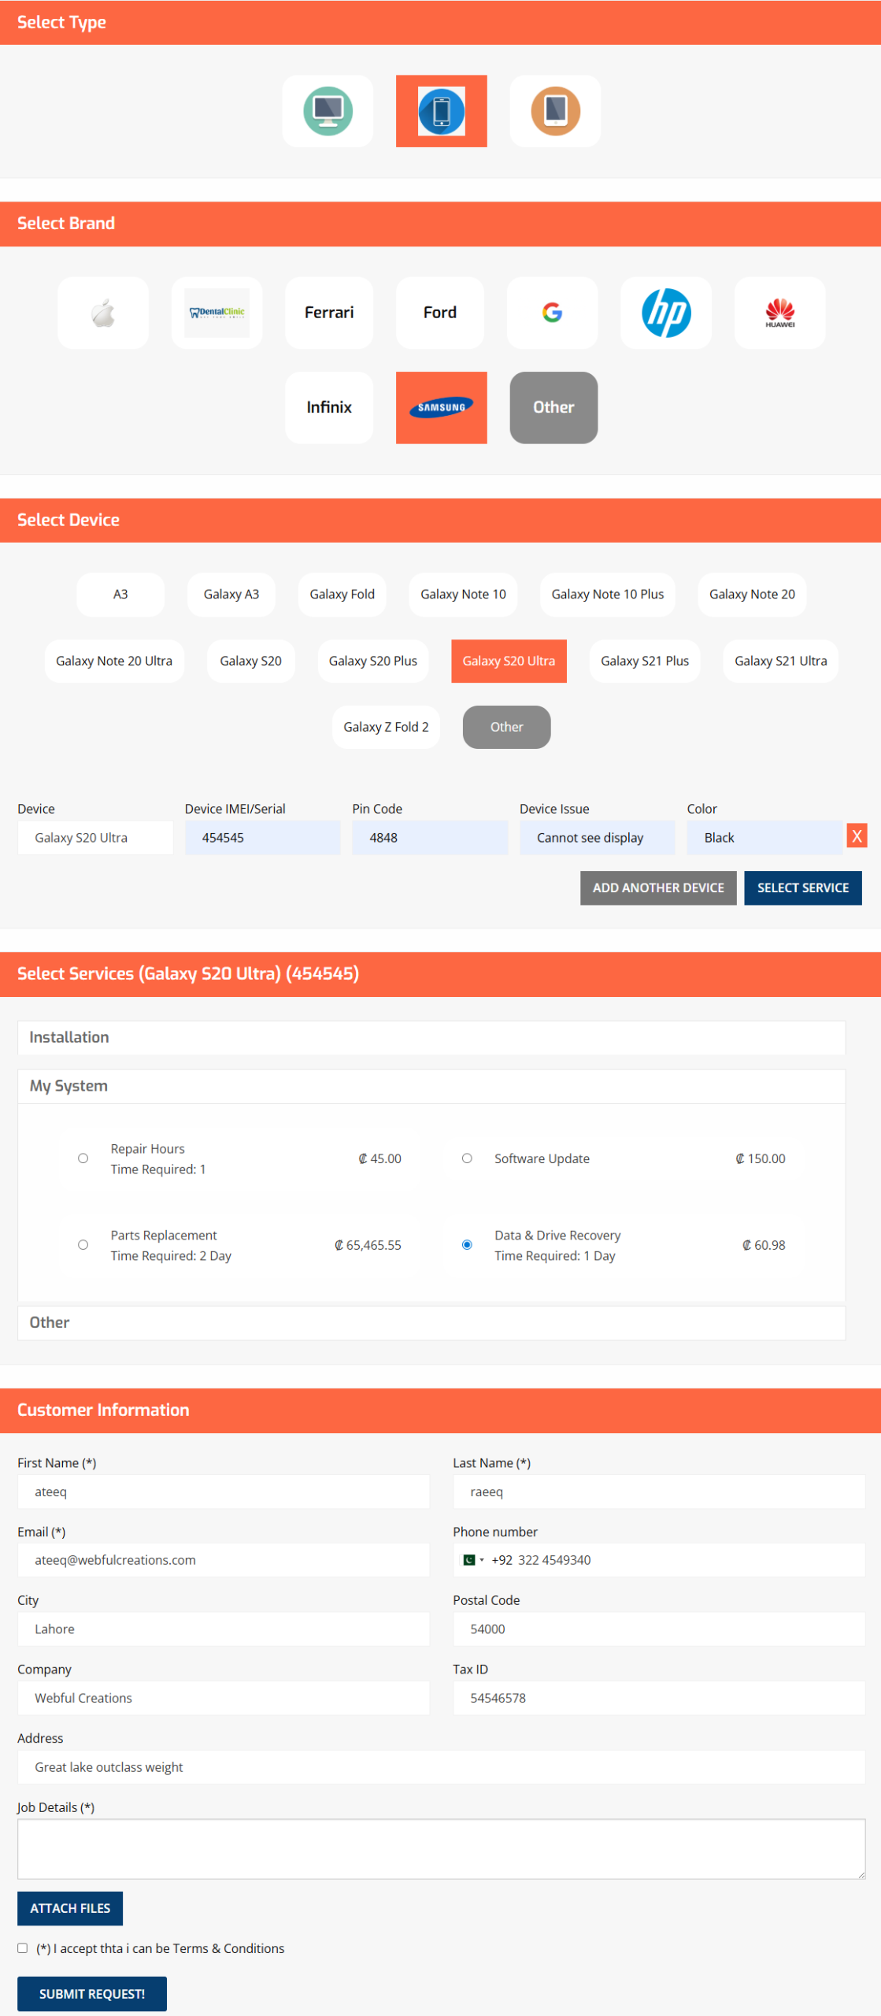The width and height of the screenshot is (881, 2016).
Task: Pick the Galaxy Note 20 Ultra device
Action: 114,661
